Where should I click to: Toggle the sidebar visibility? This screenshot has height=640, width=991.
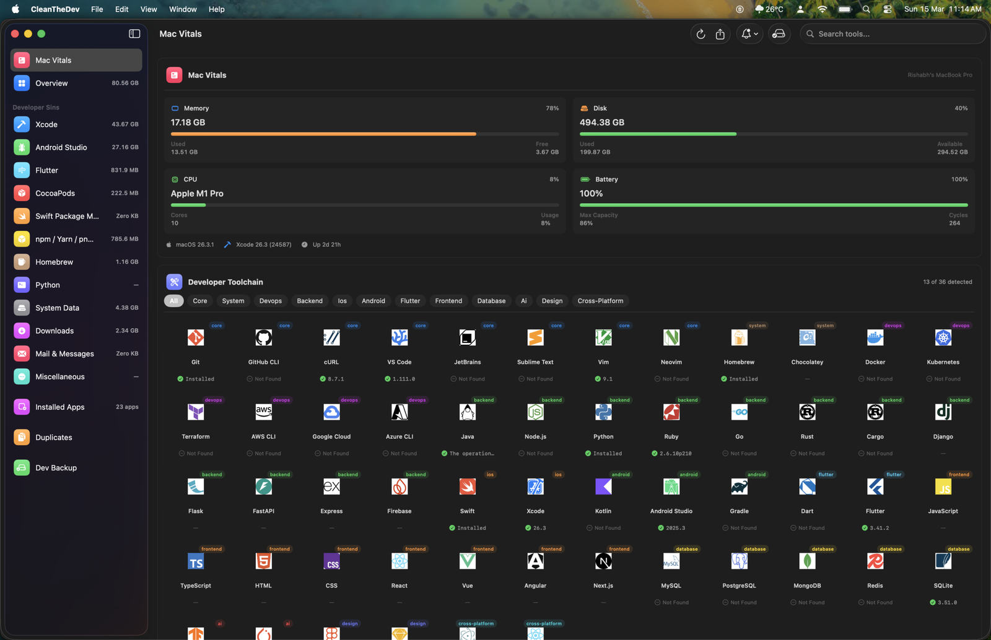pos(134,34)
